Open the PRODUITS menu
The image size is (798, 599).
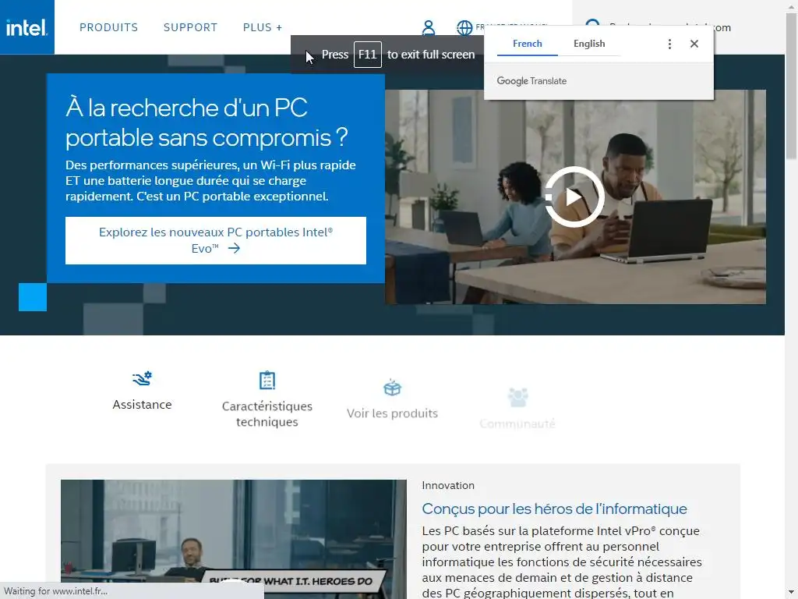[x=109, y=27]
